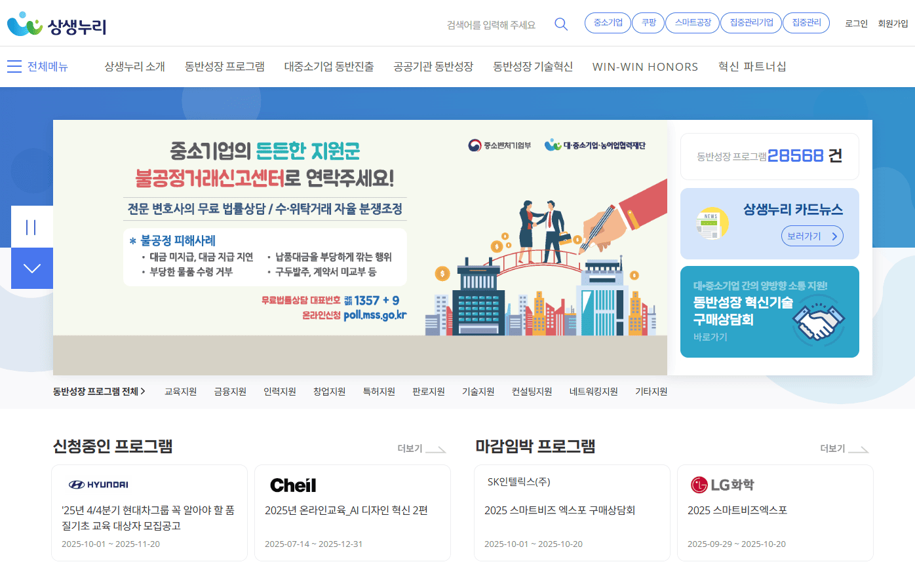Open the 동반성장 프로그램 menu
This screenshot has width=915, height=564.
click(x=224, y=66)
